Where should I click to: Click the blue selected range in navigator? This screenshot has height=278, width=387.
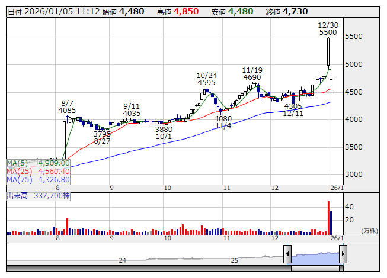pyautogui.click(x=315, y=258)
